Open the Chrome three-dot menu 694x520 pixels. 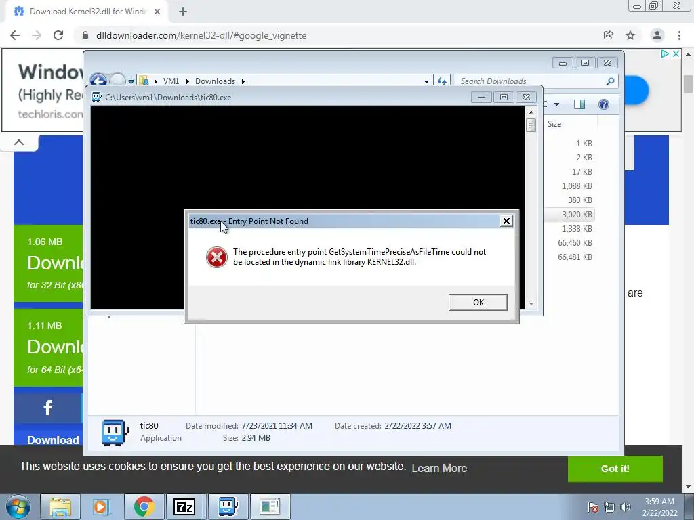679,35
